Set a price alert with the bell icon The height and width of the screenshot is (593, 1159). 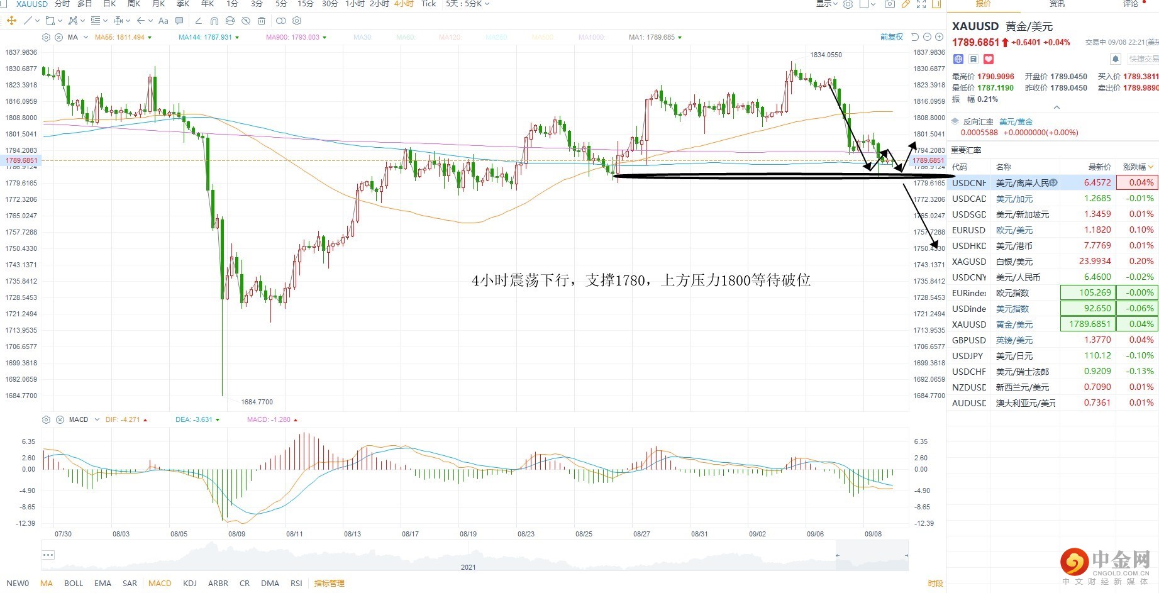click(1116, 59)
